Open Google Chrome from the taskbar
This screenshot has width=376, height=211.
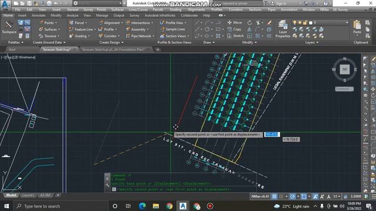[169, 206]
